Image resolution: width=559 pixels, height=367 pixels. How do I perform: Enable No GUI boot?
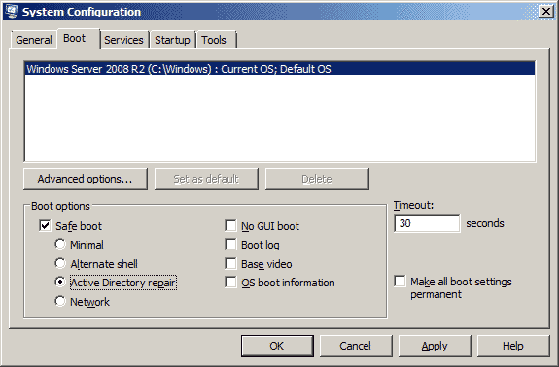(230, 225)
